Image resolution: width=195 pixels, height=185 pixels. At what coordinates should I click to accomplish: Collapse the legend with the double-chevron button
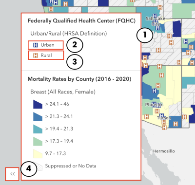pyautogui.click(x=12, y=174)
